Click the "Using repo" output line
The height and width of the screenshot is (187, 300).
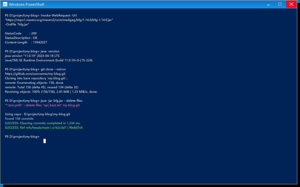pyautogui.click(x=37, y=114)
